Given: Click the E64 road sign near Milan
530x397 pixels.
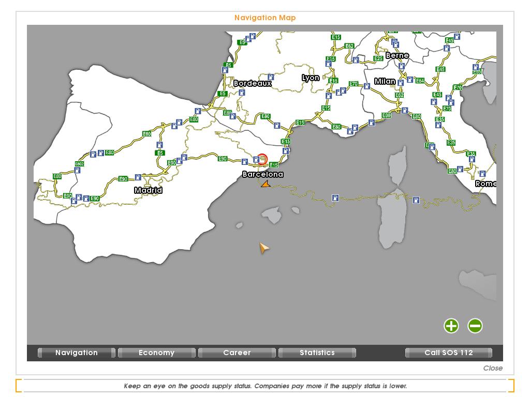Looking at the screenshot, I should 420,81.
